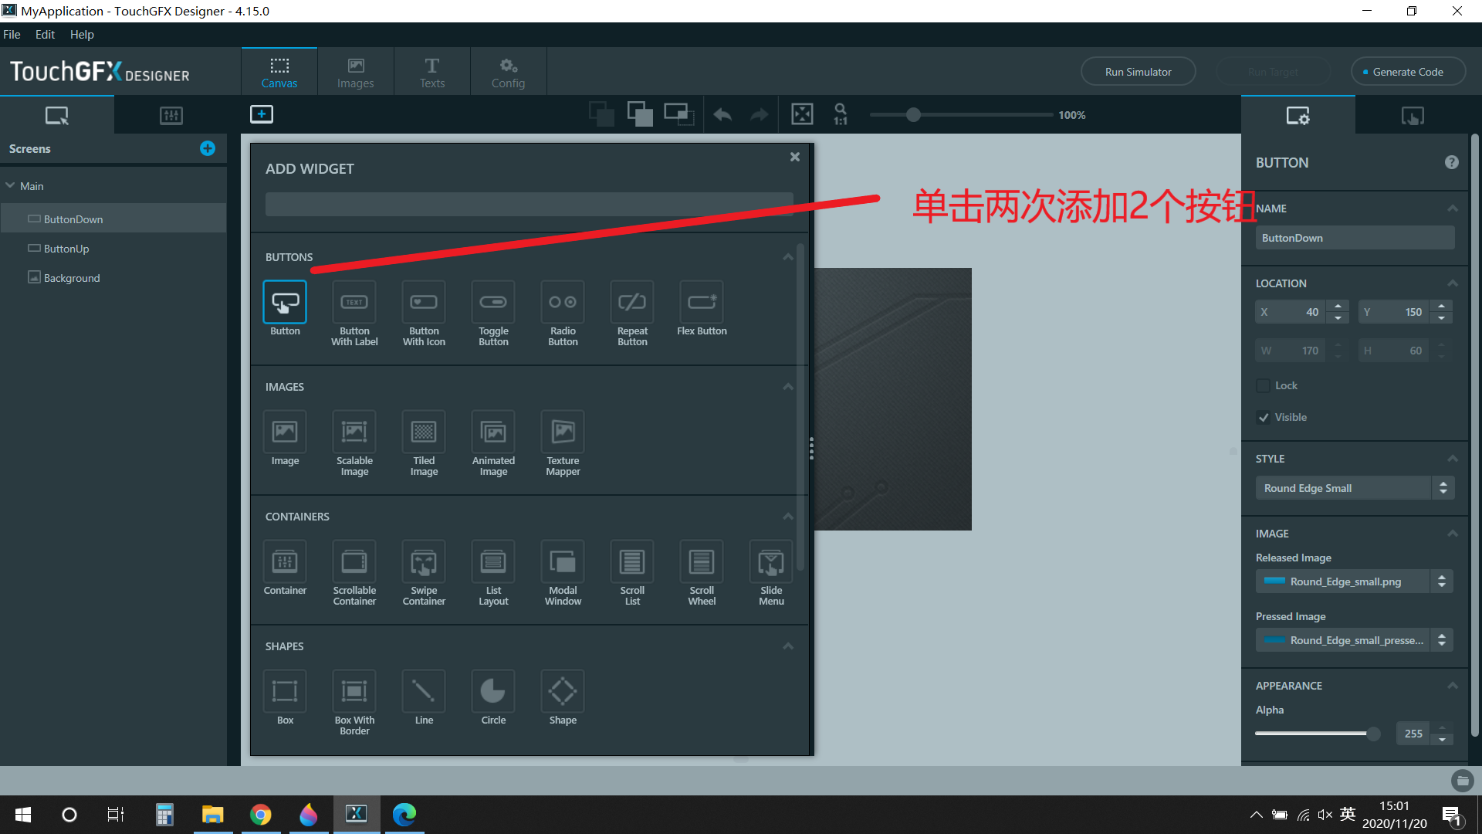Screen dimensions: 1482x834
Task: Click the Texture Mapper widget icon
Action: (x=563, y=432)
